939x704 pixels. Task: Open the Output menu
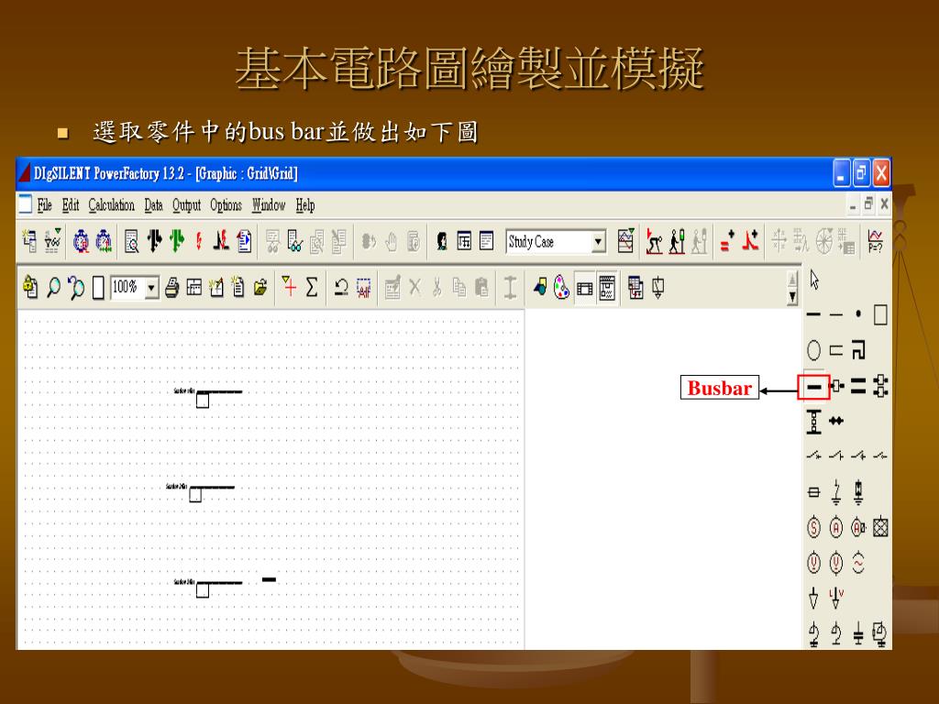[x=186, y=205]
